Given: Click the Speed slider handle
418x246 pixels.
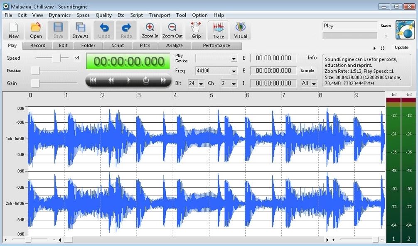Looking at the screenshot, I should click(x=57, y=58).
